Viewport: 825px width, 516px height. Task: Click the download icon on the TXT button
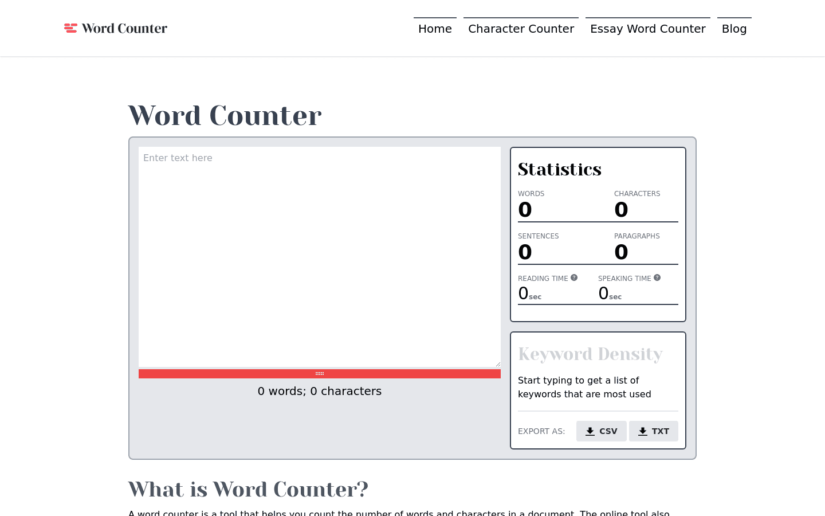click(642, 431)
